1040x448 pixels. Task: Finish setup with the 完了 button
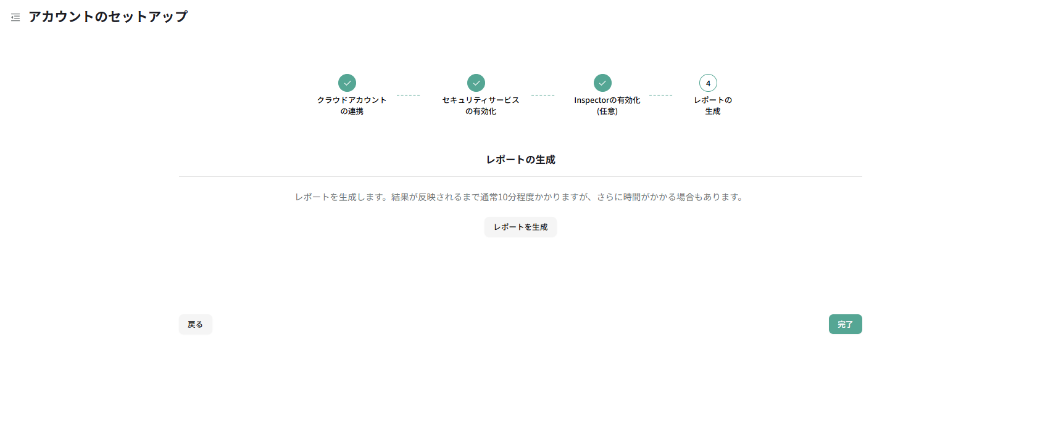coord(845,324)
